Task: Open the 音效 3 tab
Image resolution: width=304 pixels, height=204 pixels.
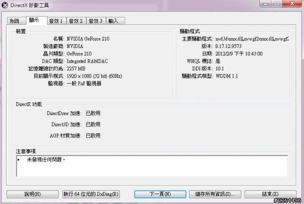Action: (96, 21)
